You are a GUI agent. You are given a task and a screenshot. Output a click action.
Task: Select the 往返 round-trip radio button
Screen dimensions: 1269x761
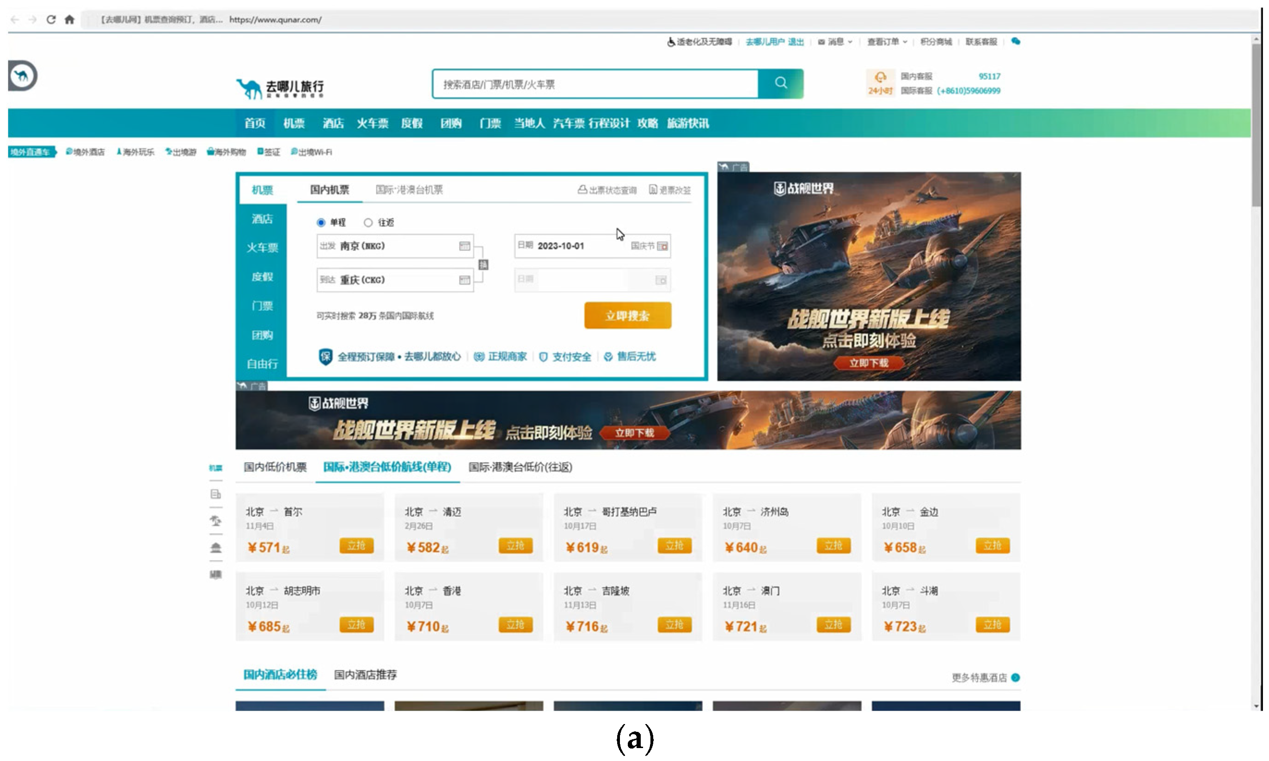[x=368, y=223]
